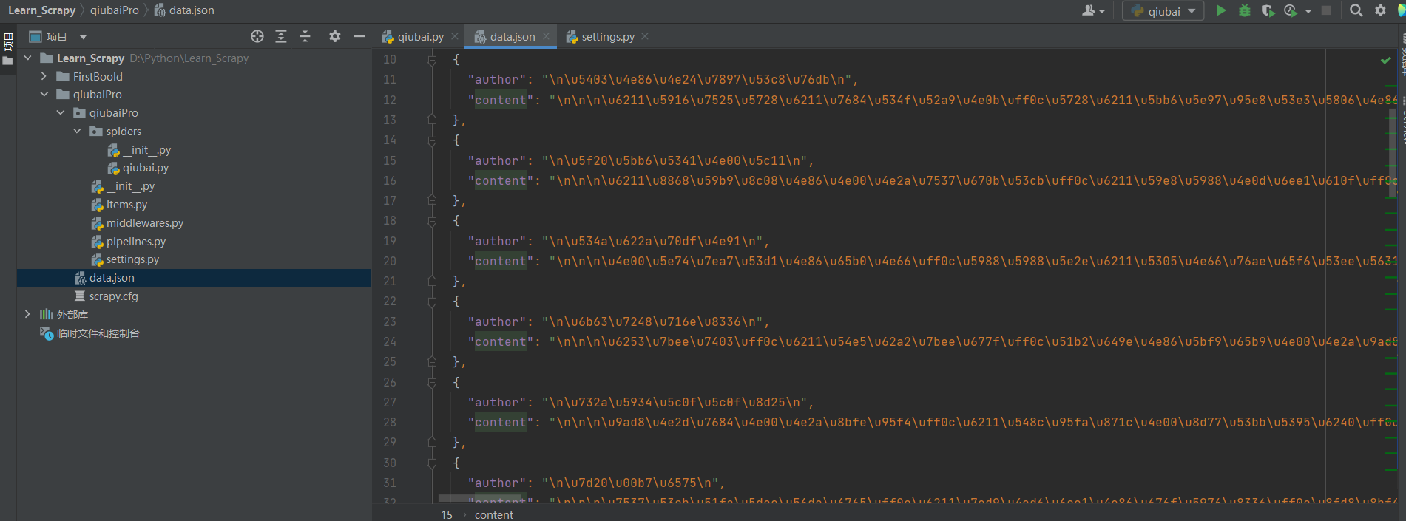Click Learn_Scrapy in the breadcrumb bar
The width and height of the screenshot is (1406, 521).
[x=41, y=10]
